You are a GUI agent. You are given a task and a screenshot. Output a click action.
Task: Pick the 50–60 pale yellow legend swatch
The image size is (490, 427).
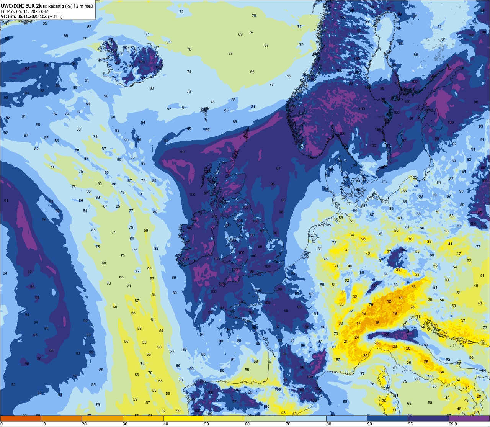(225, 418)
